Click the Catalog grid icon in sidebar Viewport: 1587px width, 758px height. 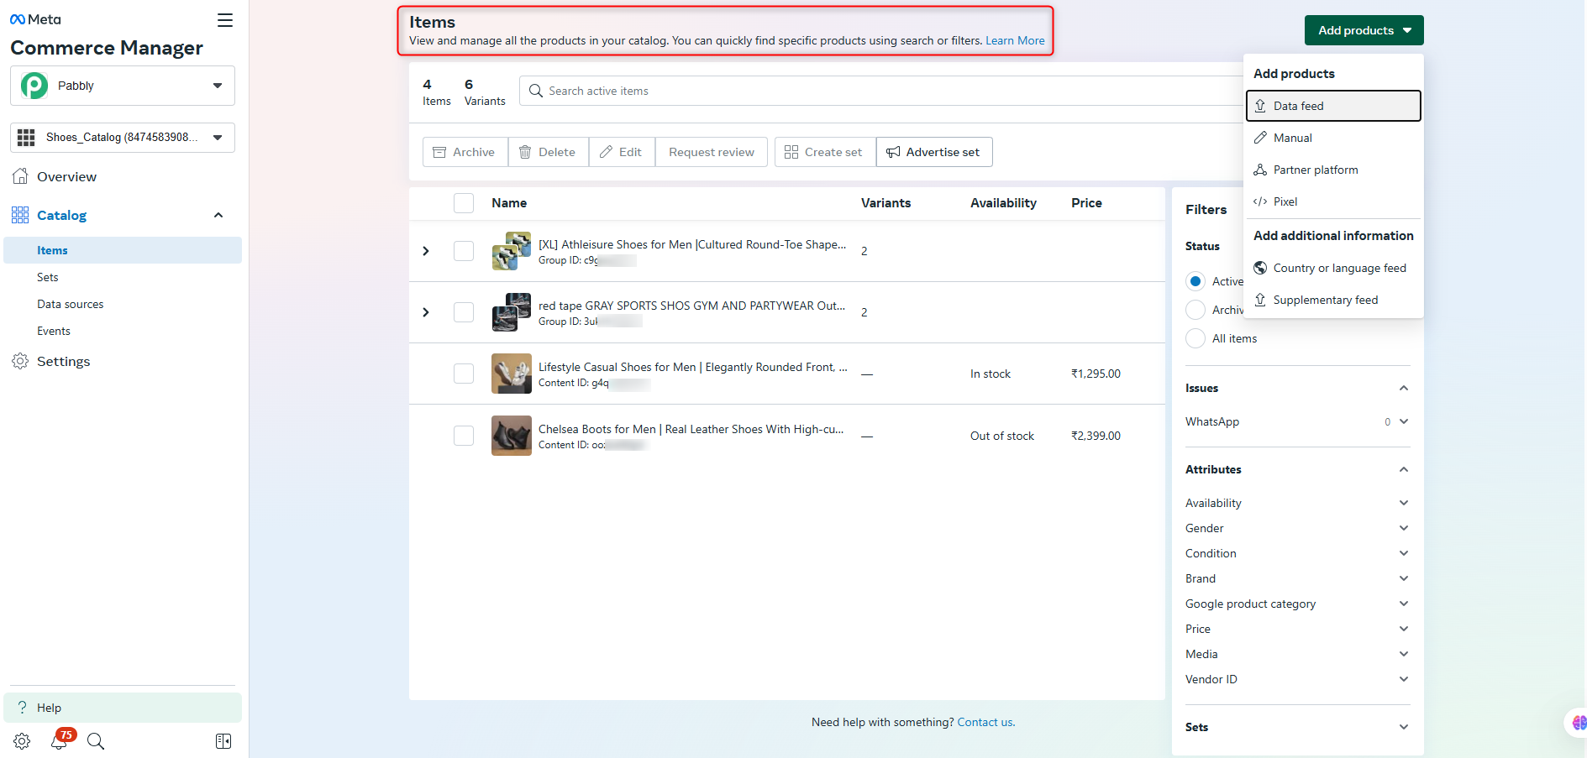coord(20,215)
